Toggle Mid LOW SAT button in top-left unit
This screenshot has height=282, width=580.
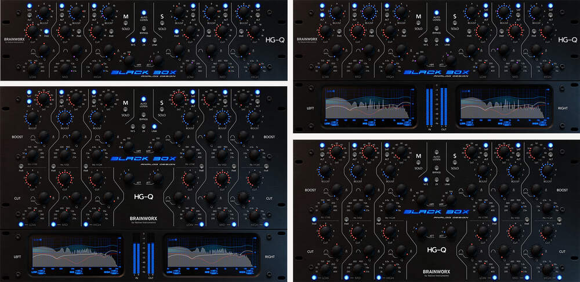tap(30, 6)
